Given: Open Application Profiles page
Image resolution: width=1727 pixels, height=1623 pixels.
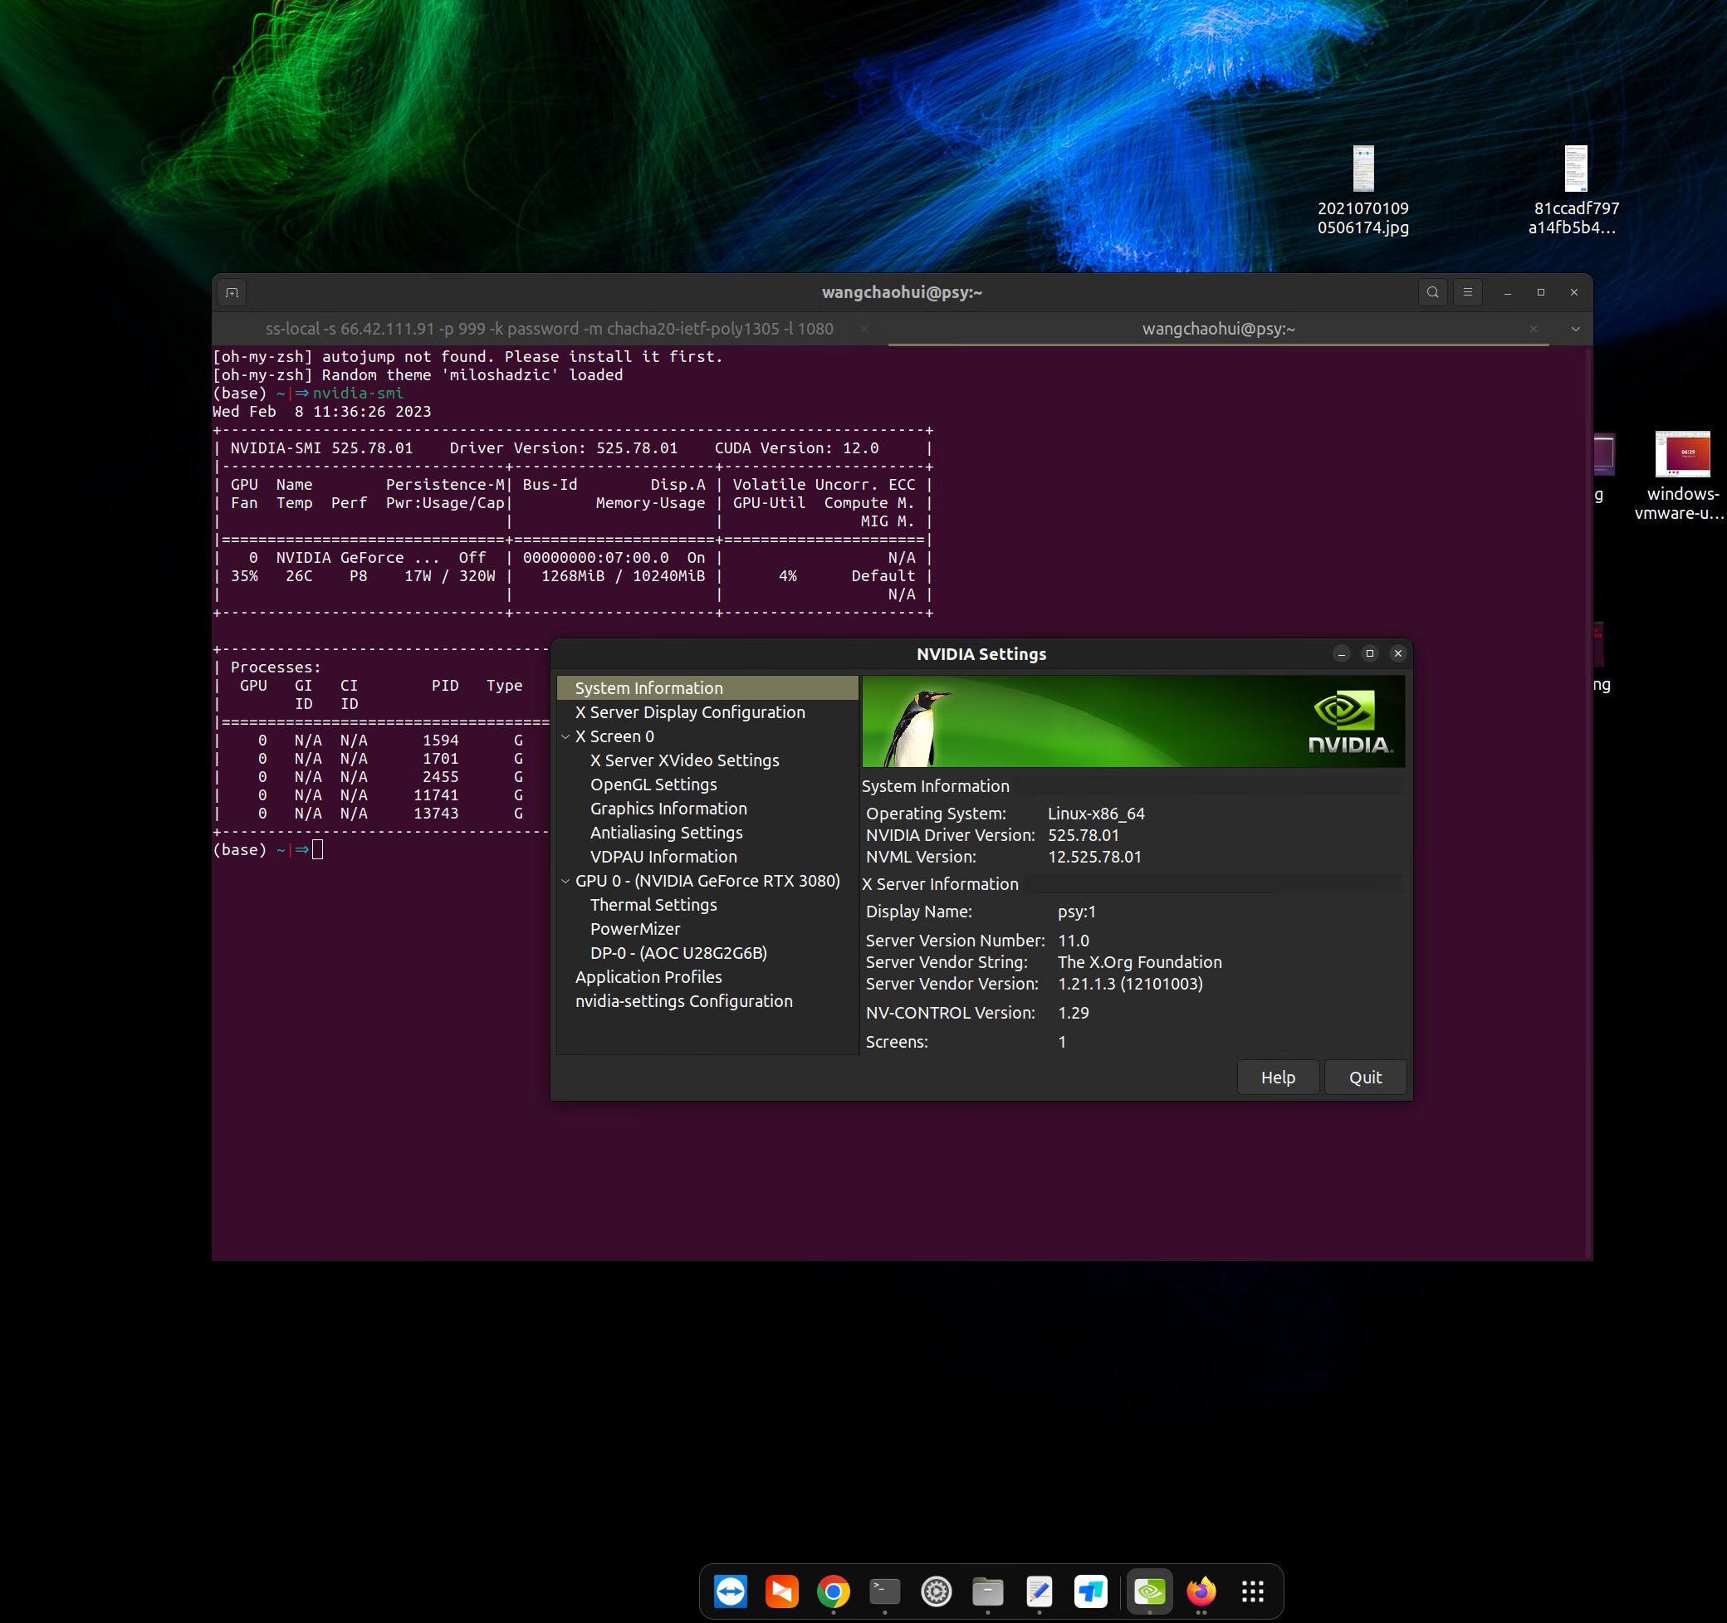Looking at the screenshot, I should [648, 977].
